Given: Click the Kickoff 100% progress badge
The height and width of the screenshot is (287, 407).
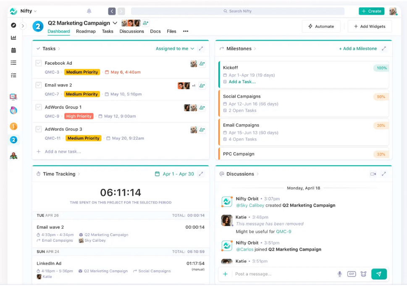Looking at the screenshot, I should click(381, 68).
